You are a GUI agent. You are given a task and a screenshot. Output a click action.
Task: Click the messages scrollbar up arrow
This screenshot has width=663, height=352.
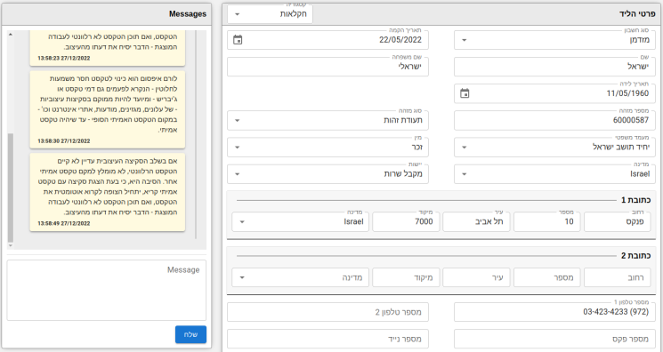click(x=11, y=35)
